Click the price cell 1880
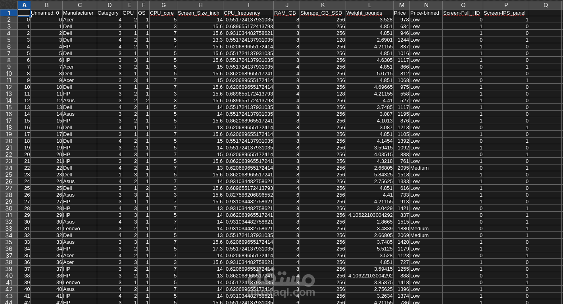The height and width of the screenshot is (304, 563). coord(402,228)
